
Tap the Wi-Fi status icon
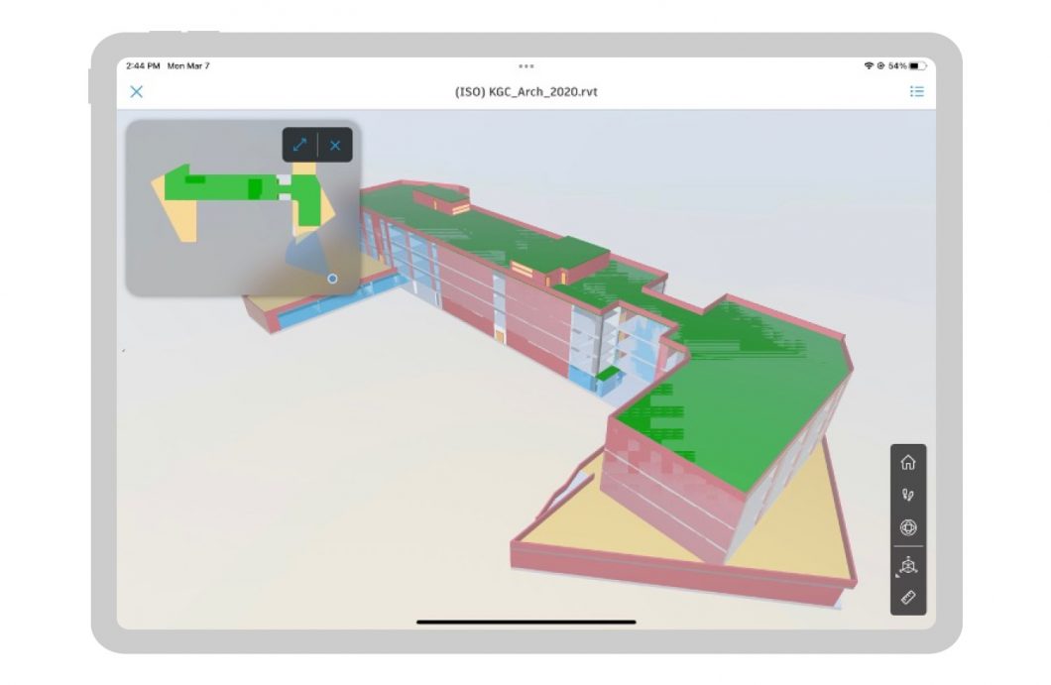(869, 65)
